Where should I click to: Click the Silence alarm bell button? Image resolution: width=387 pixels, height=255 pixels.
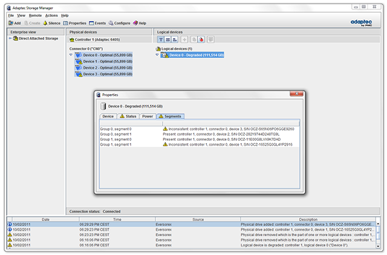pos(51,23)
